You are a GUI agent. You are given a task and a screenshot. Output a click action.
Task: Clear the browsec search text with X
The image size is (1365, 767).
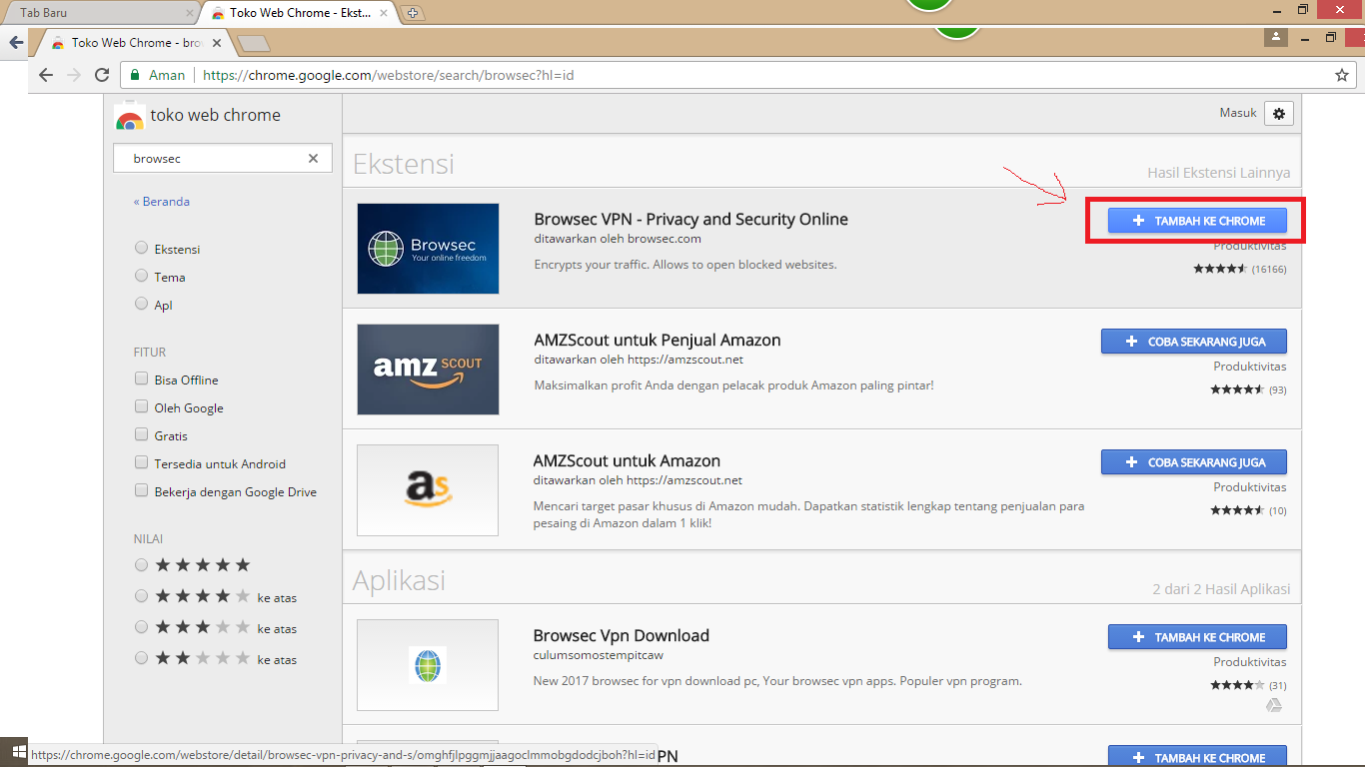pyautogui.click(x=313, y=158)
